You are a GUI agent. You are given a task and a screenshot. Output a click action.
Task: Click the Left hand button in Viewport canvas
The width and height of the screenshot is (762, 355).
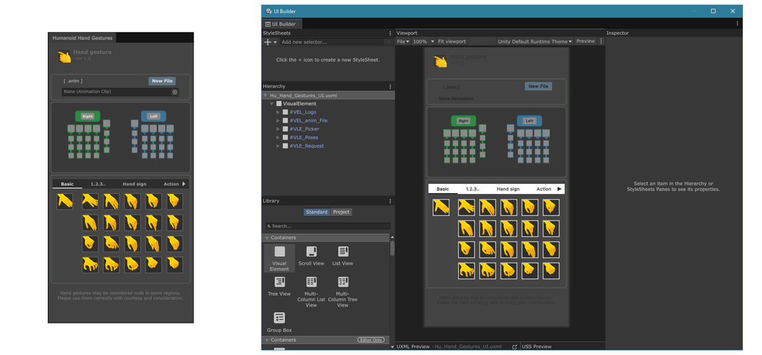tap(530, 120)
